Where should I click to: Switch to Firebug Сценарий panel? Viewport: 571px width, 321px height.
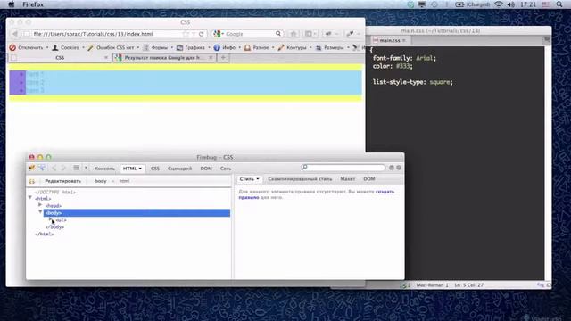pos(180,169)
